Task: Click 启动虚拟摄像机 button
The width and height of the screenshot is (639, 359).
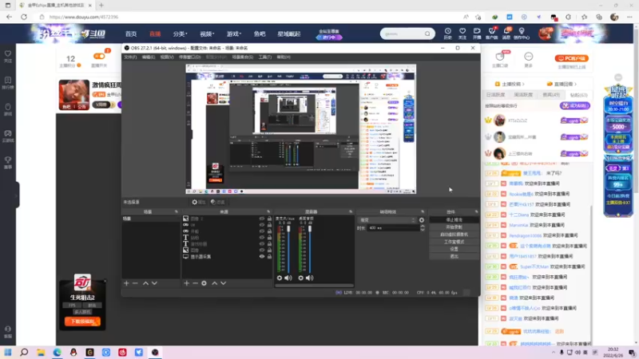Action: coord(454,235)
